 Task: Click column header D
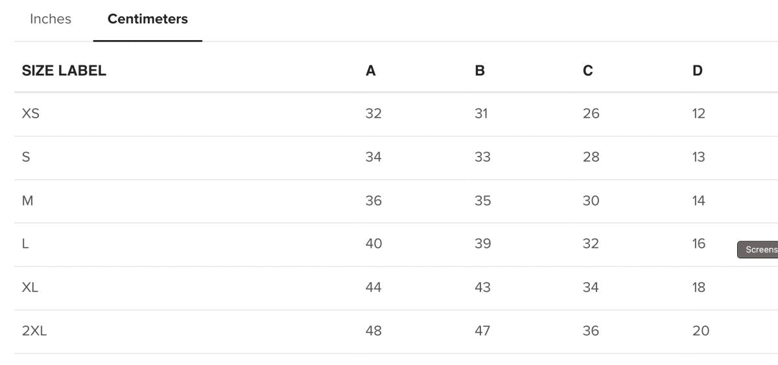pos(698,71)
